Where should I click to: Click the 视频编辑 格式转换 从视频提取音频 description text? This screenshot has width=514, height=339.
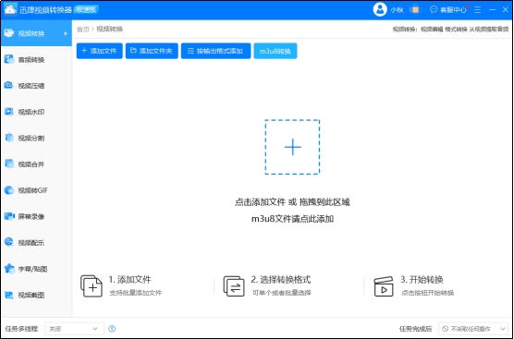pos(464,30)
